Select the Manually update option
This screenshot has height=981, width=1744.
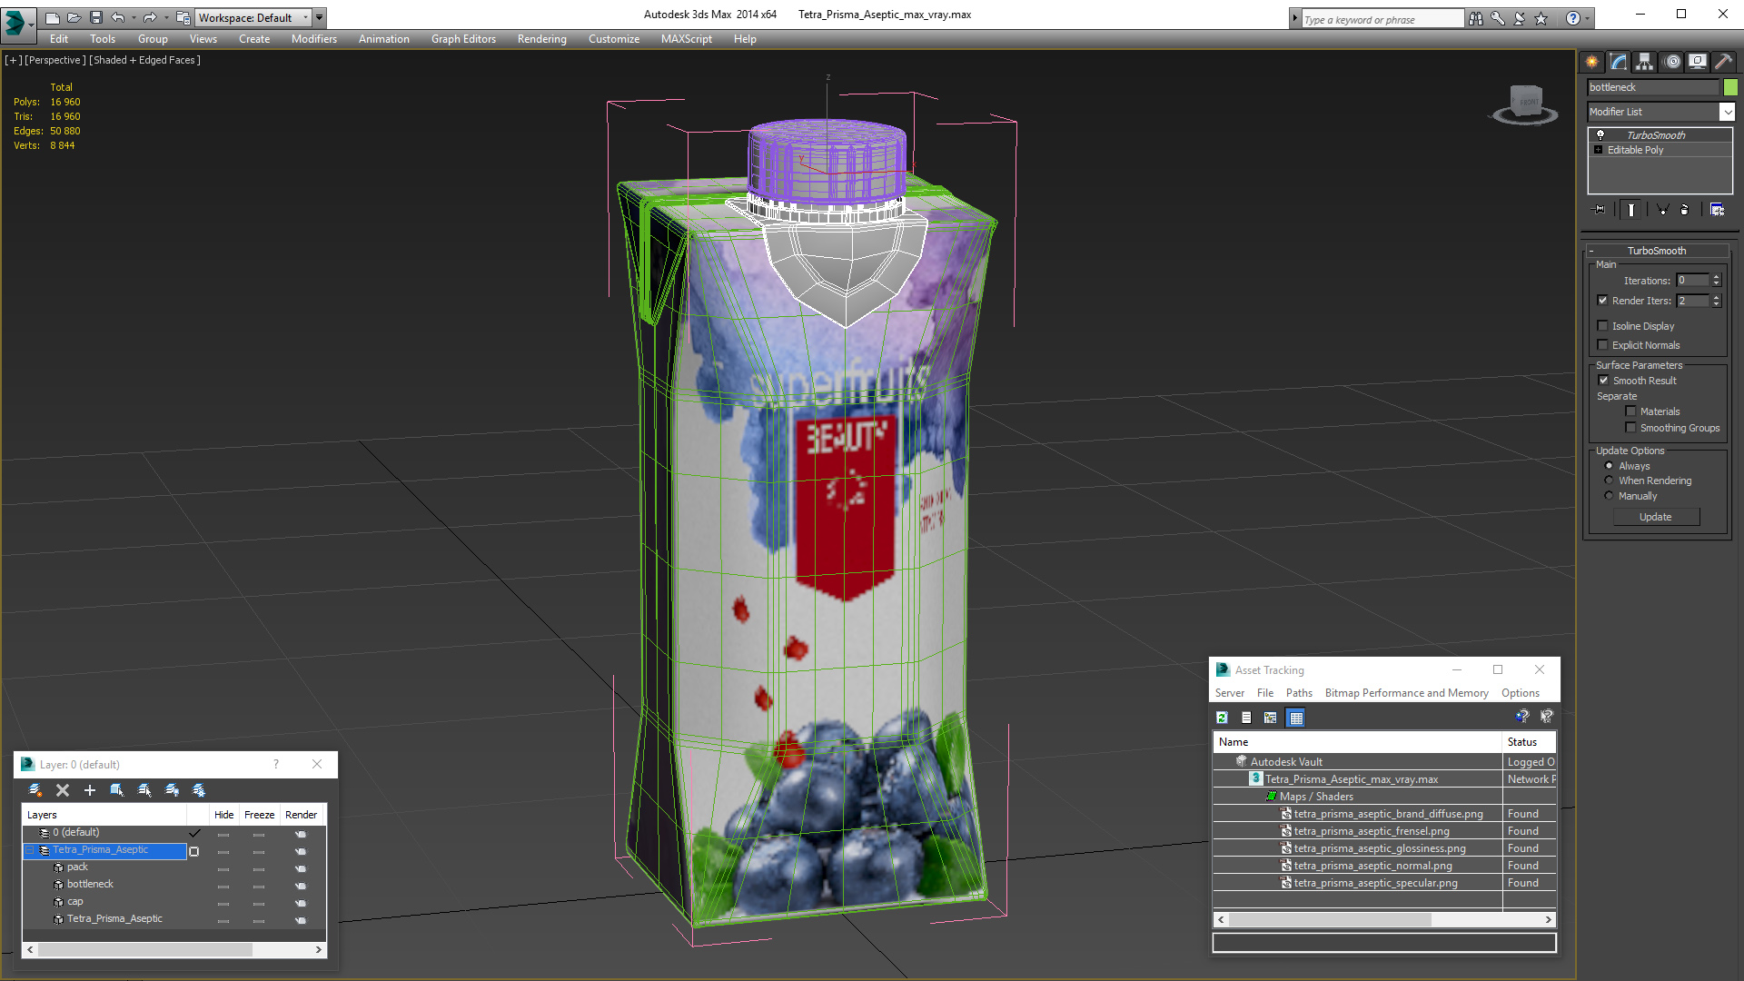(1609, 496)
